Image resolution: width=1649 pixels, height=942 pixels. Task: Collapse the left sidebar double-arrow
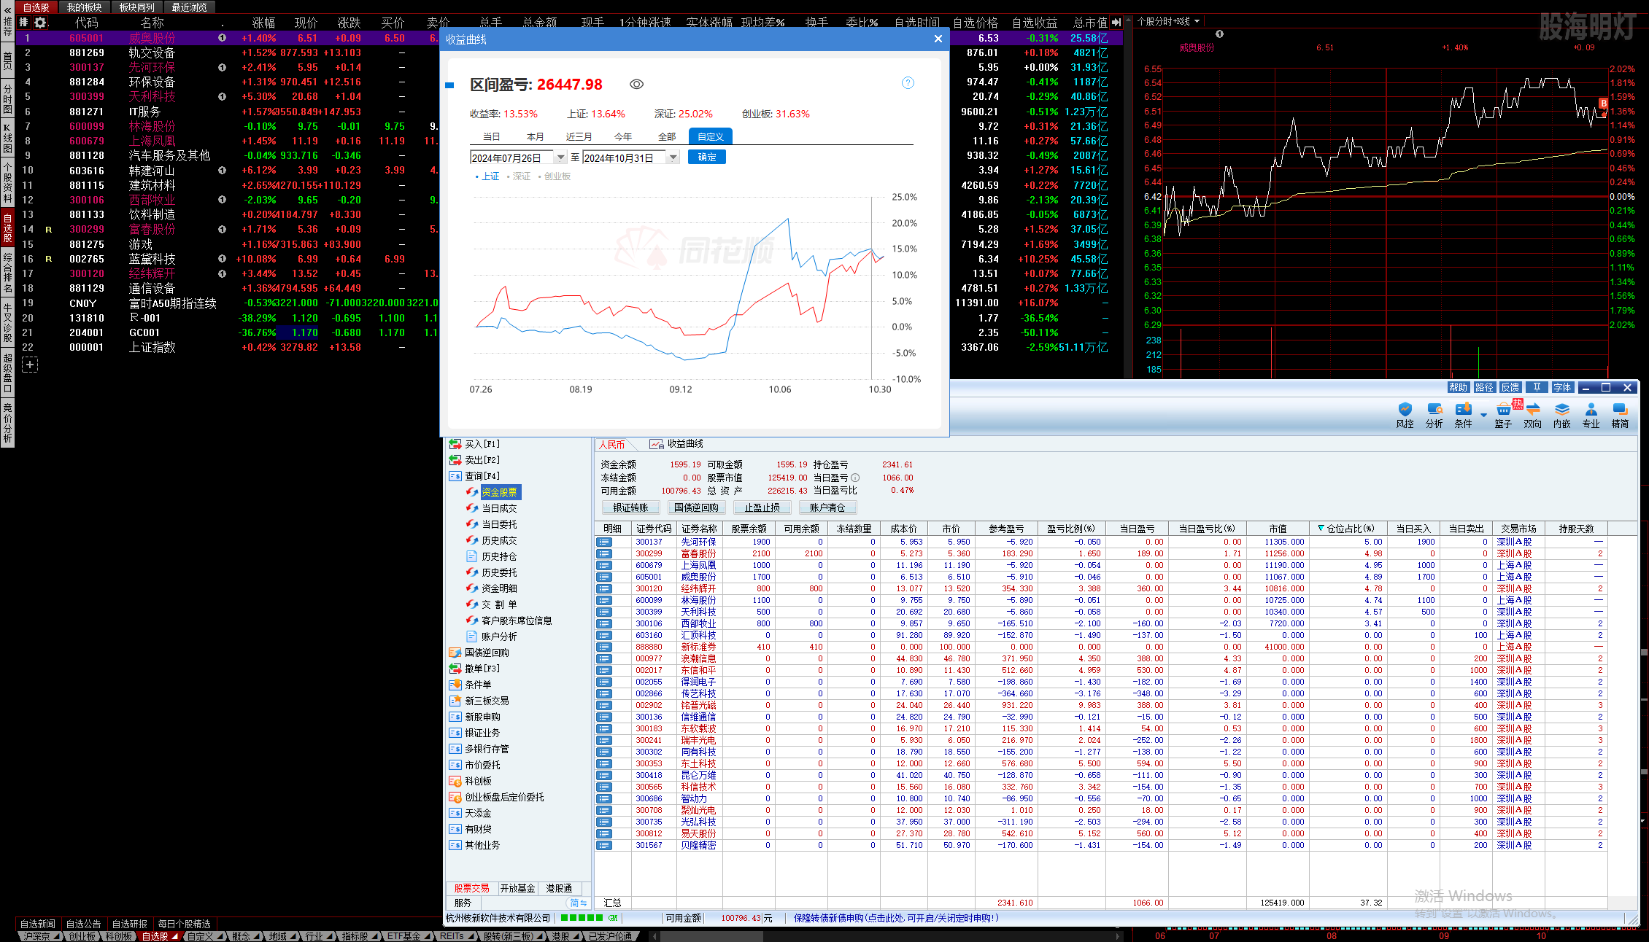coord(7,10)
